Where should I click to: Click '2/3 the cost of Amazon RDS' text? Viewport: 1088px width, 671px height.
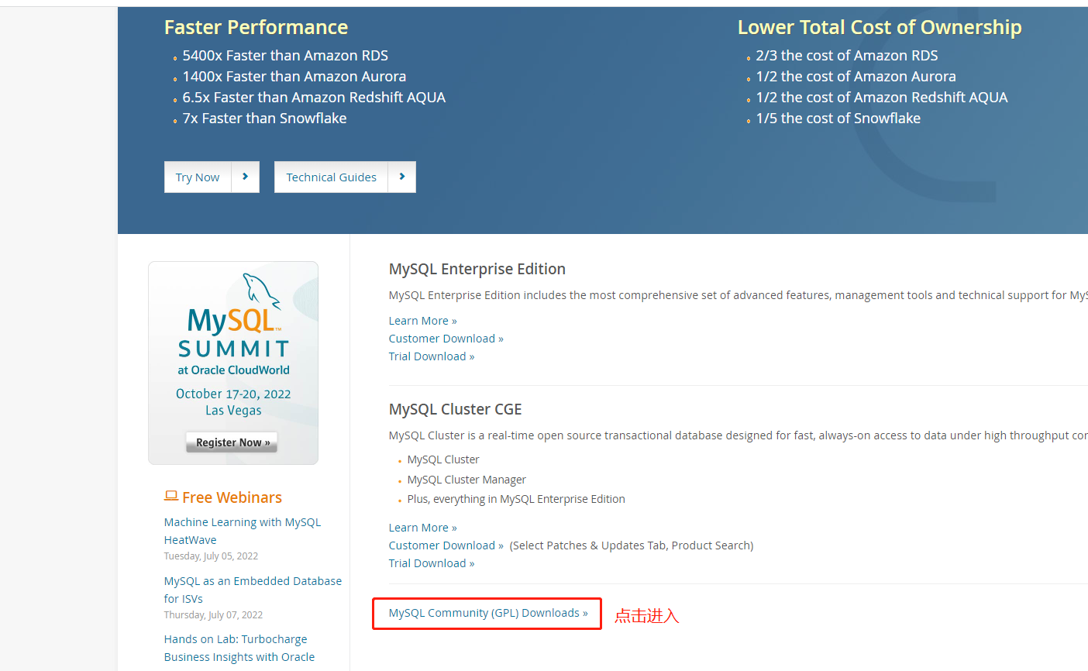[x=847, y=56]
